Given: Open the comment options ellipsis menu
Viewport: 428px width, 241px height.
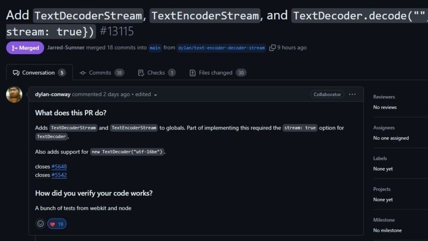Looking at the screenshot, I should point(352,94).
